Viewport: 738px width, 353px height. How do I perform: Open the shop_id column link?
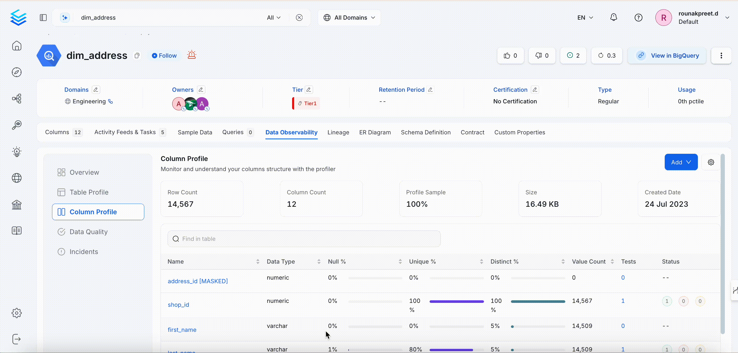point(178,305)
